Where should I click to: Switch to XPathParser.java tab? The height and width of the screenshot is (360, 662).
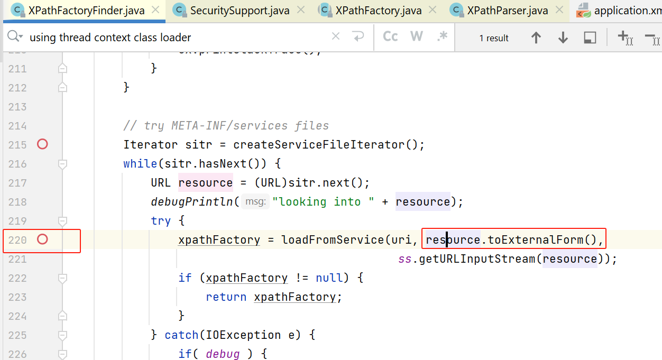[508, 10]
